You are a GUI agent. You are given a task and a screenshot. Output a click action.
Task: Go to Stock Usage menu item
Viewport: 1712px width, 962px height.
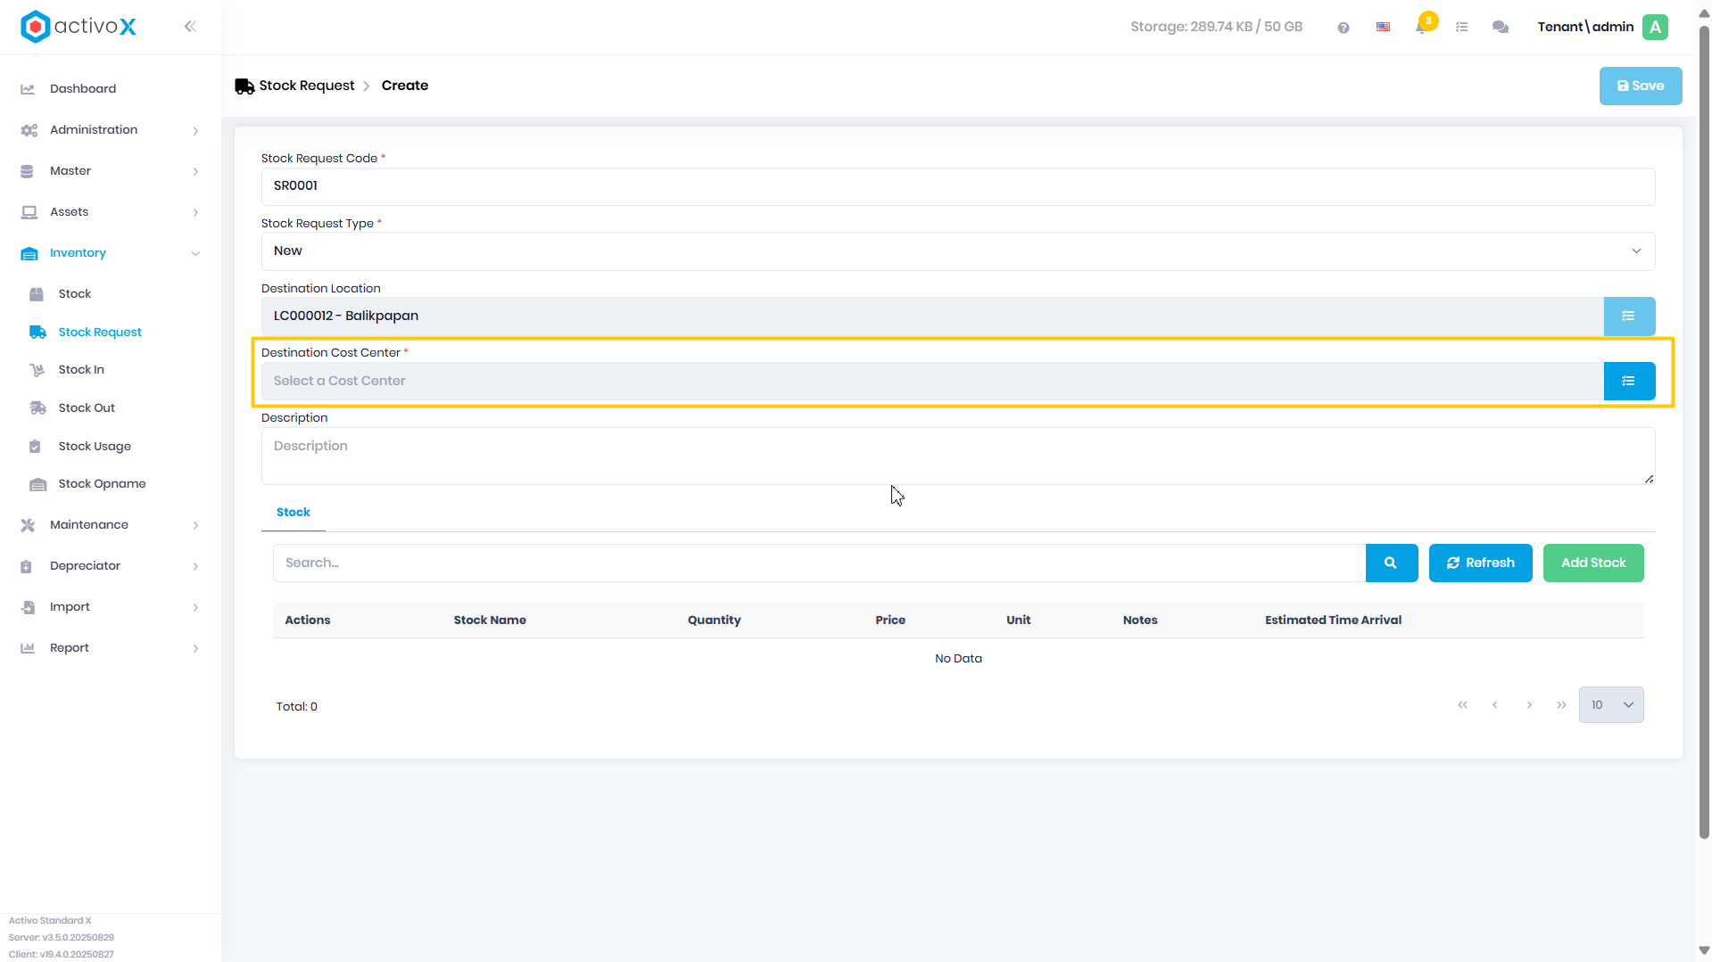(95, 447)
